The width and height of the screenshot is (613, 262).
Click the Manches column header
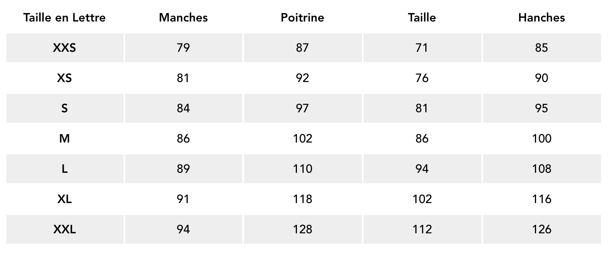[183, 18]
